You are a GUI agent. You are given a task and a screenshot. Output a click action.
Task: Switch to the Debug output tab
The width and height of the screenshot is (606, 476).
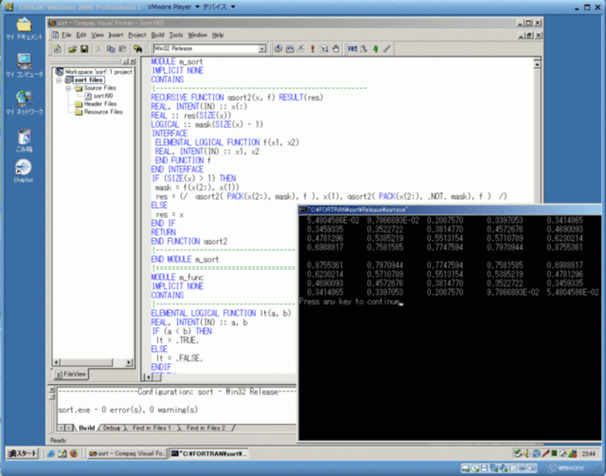[x=111, y=428]
